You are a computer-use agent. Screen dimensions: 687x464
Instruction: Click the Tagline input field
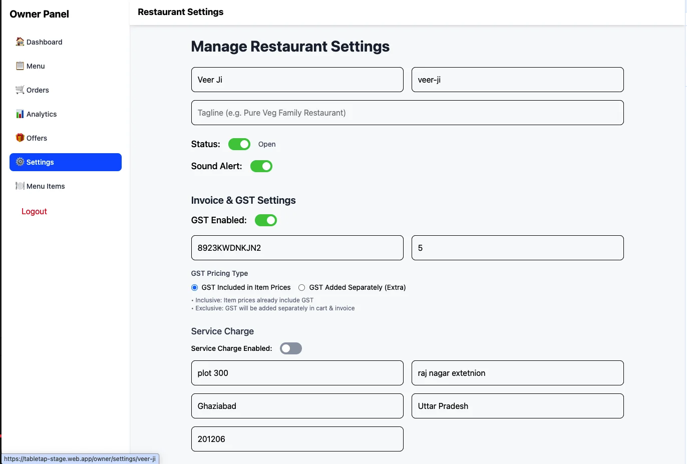407,112
